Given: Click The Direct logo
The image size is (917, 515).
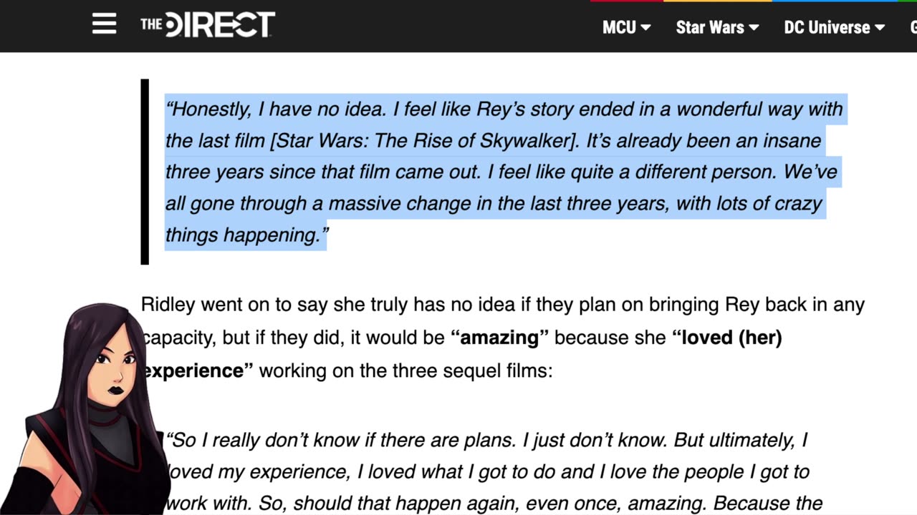Looking at the screenshot, I should pos(207,24).
